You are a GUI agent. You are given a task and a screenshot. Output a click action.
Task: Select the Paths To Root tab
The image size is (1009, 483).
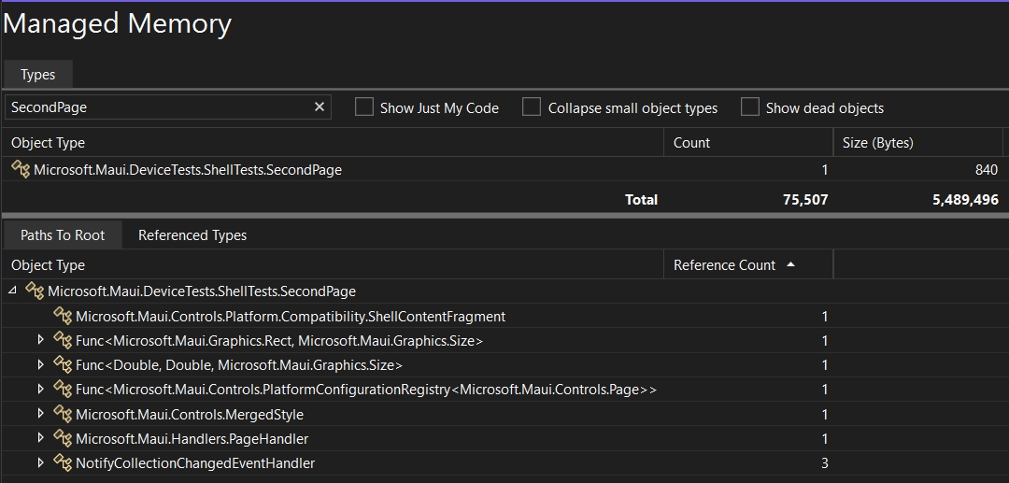63,235
